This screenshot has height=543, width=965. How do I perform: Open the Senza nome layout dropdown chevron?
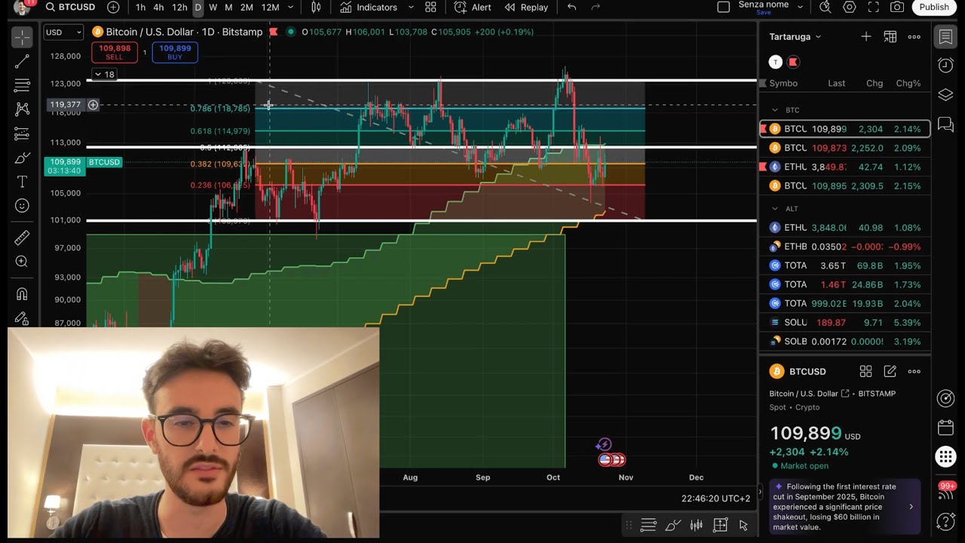pos(800,7)
